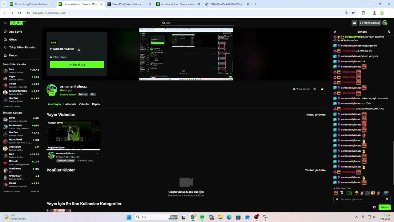Open a new browser tab

tap(255, 4)
